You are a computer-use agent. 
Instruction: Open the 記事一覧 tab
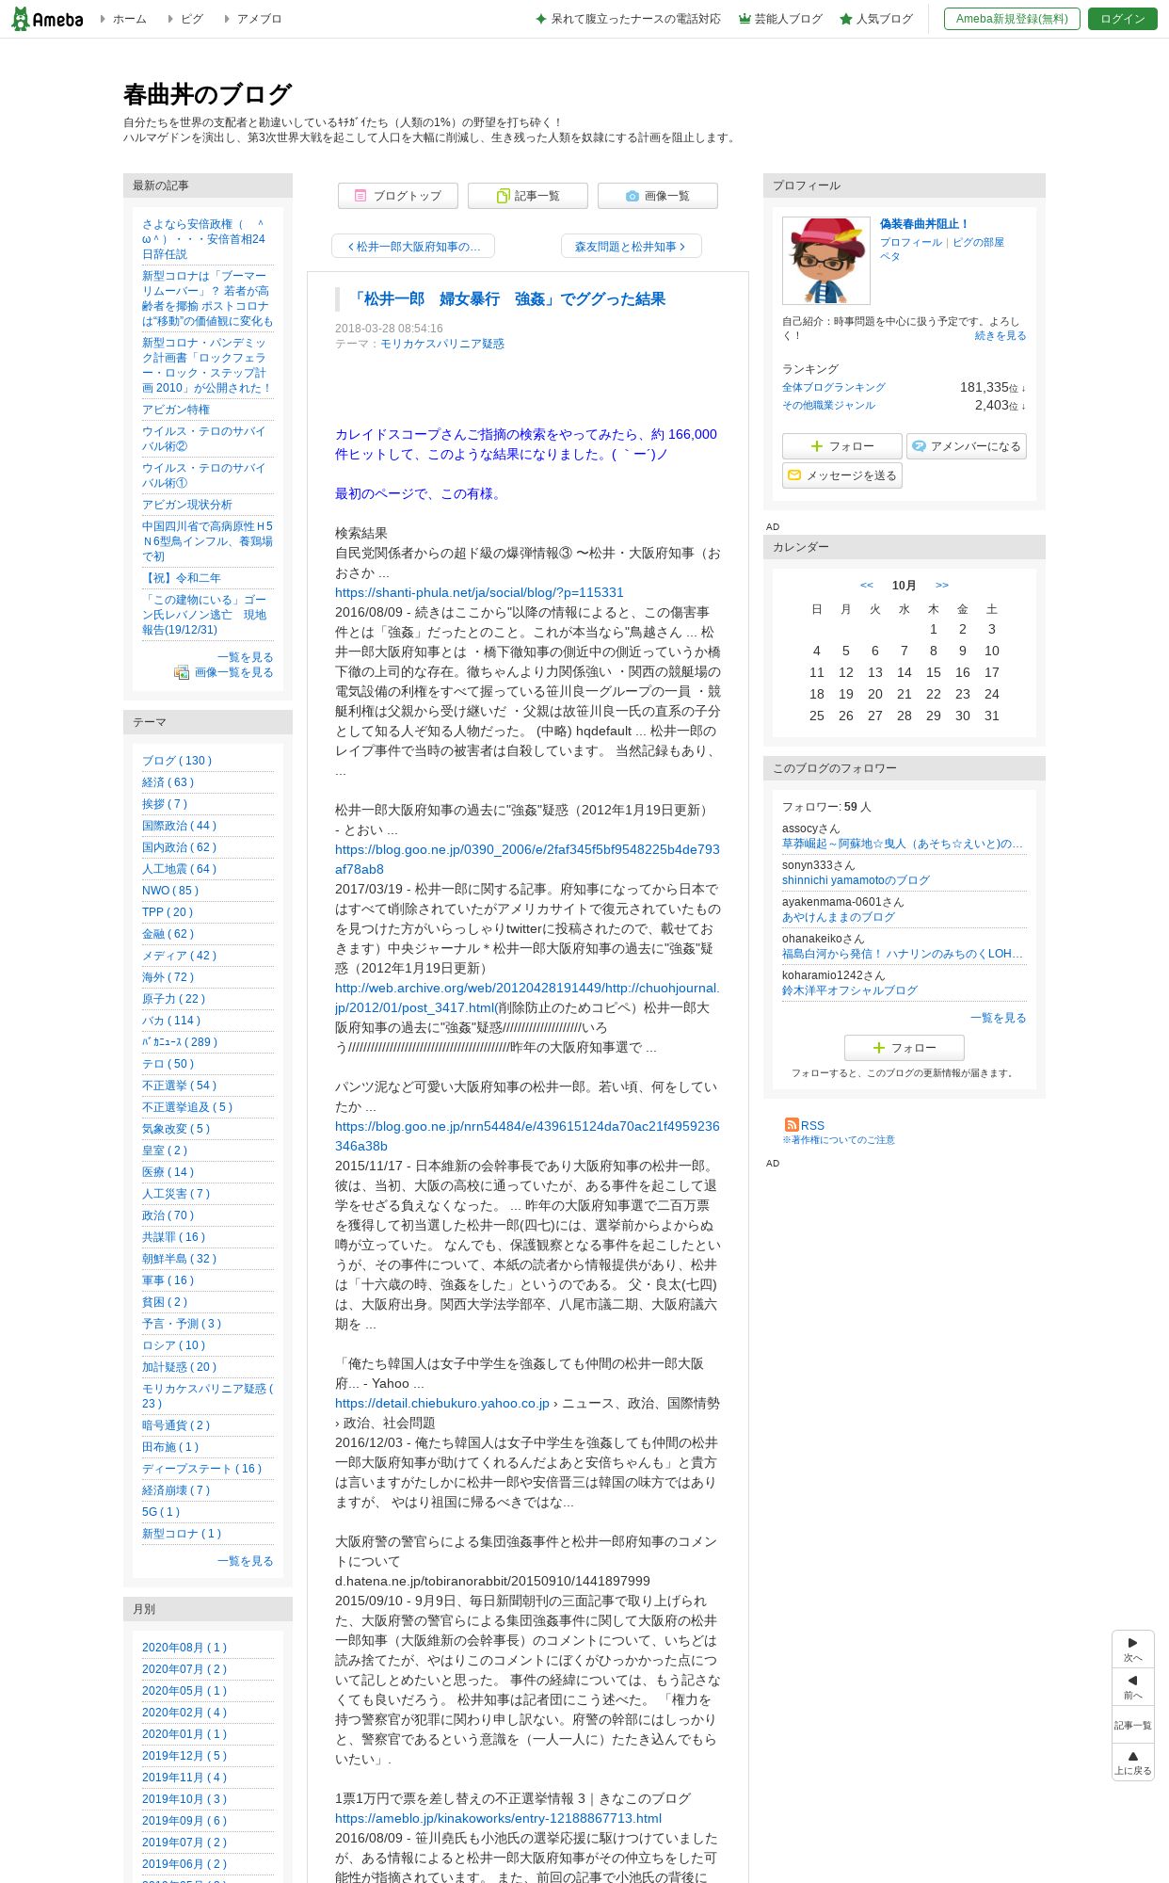528,196
